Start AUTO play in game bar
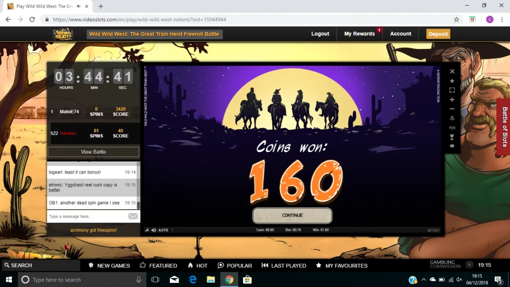 point(163,230)
